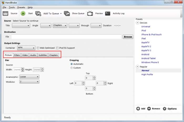This screenshot has width=184, height=122.
Task: Select the High Profile preset
Action: coord(147,75)
